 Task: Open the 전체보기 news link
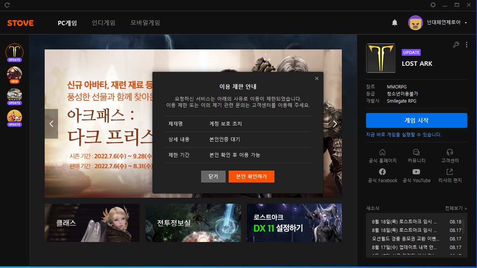click(x=456, y=208)
